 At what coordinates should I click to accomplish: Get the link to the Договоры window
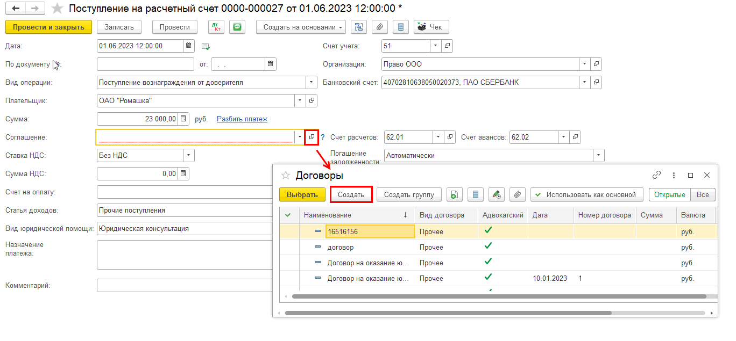coord(656,175)
